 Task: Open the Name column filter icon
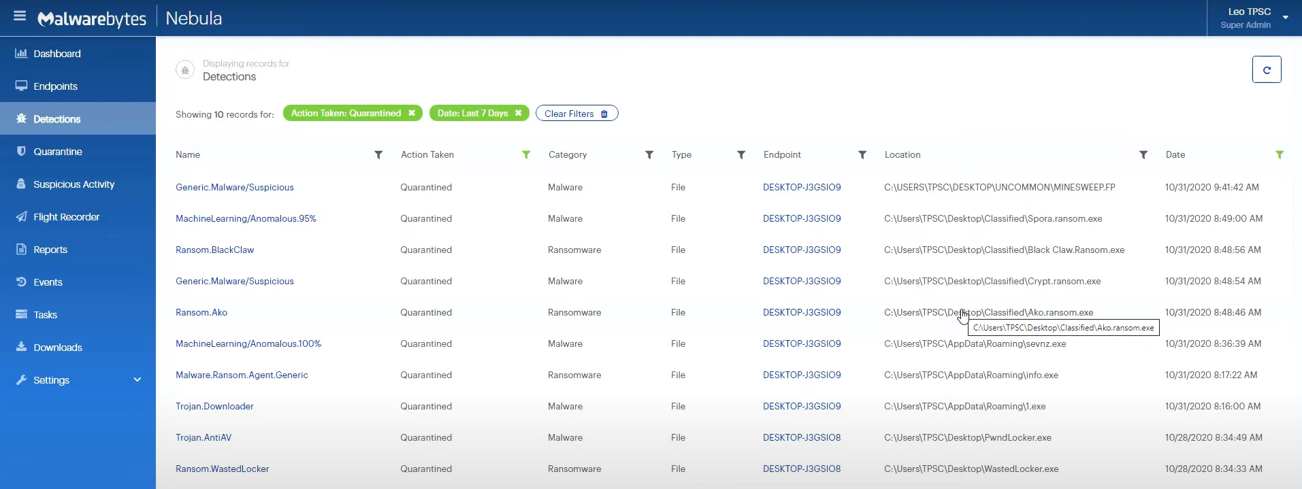point(378,155)
